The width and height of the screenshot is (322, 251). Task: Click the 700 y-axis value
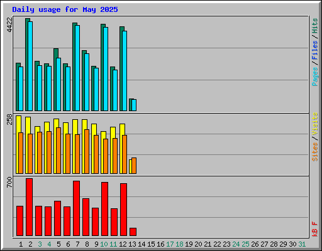pos(9,182)
